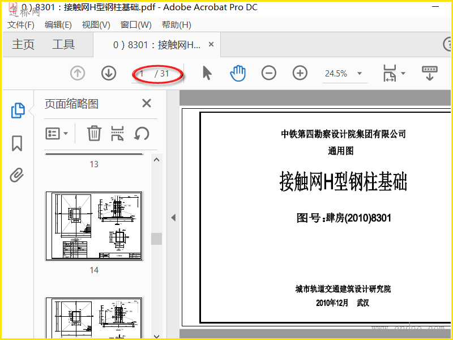Click the 通用图 text on the page
Viewport: 453px width, 340px height.
tap(341, 151)
